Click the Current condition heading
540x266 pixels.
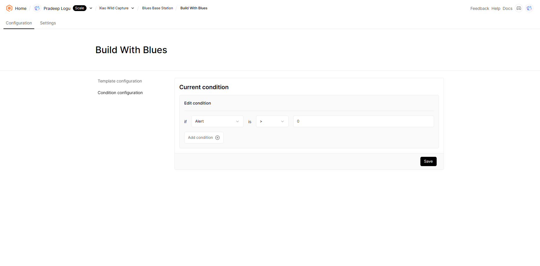coord(204,87)
